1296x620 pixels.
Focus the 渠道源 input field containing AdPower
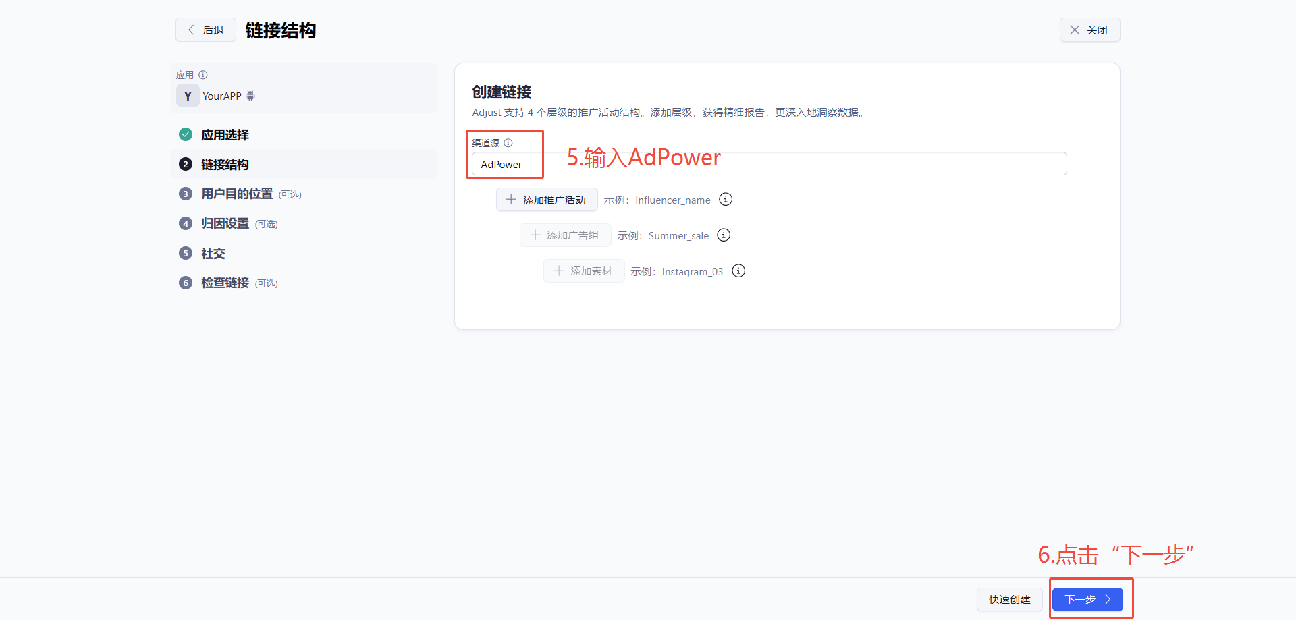point(769,164)
